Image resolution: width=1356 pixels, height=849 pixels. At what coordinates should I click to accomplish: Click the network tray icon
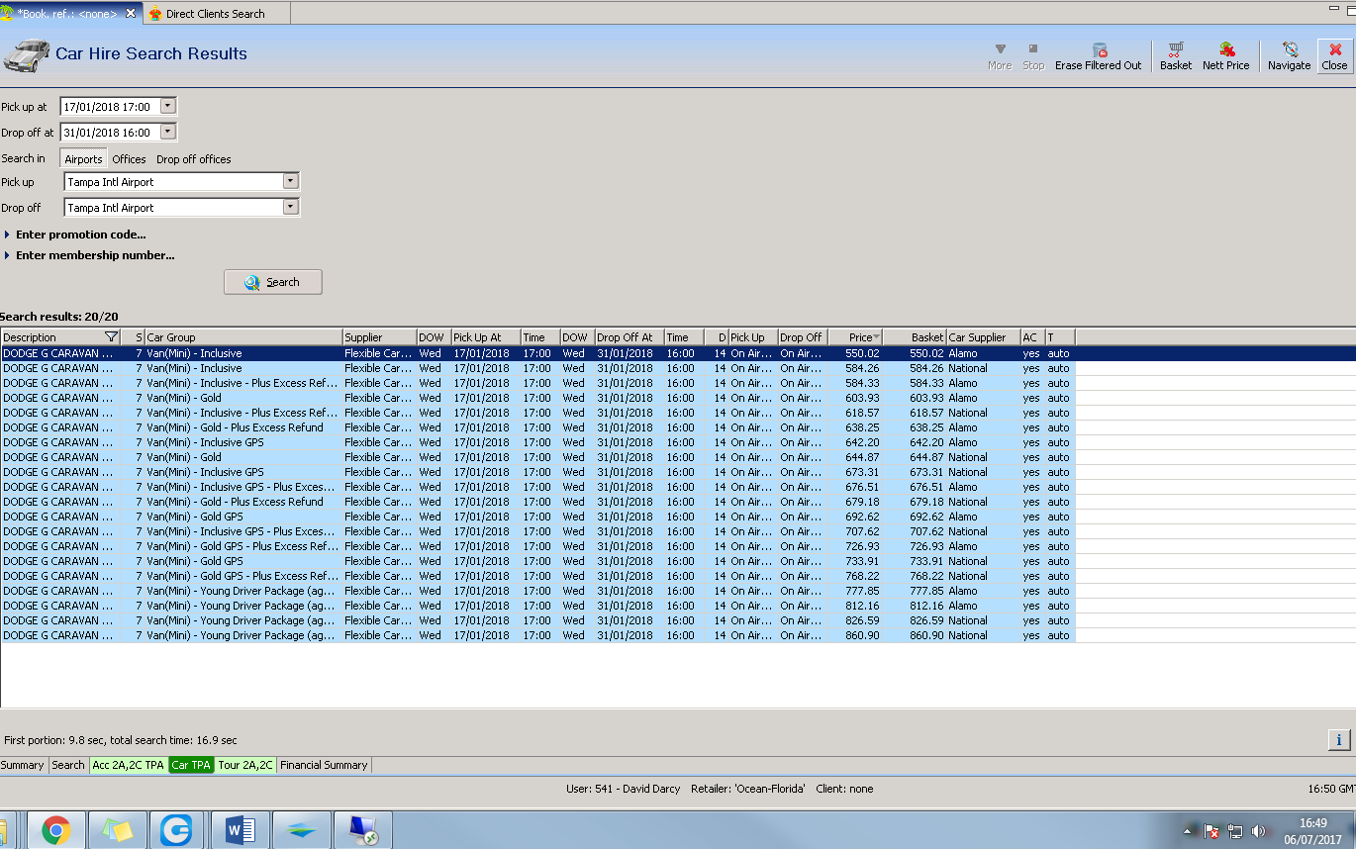tap(1235, 831)
